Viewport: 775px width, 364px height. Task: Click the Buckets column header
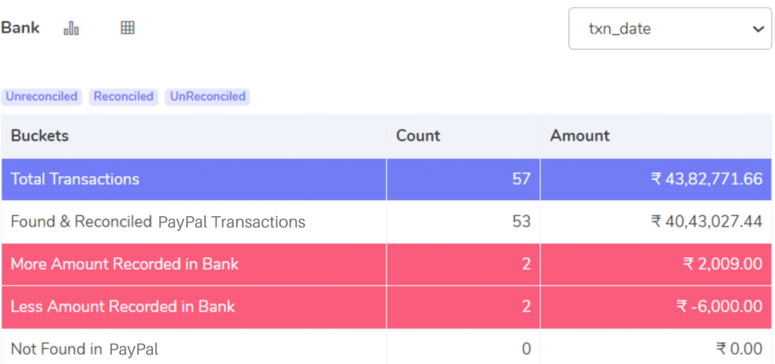(x=39, y=136)
